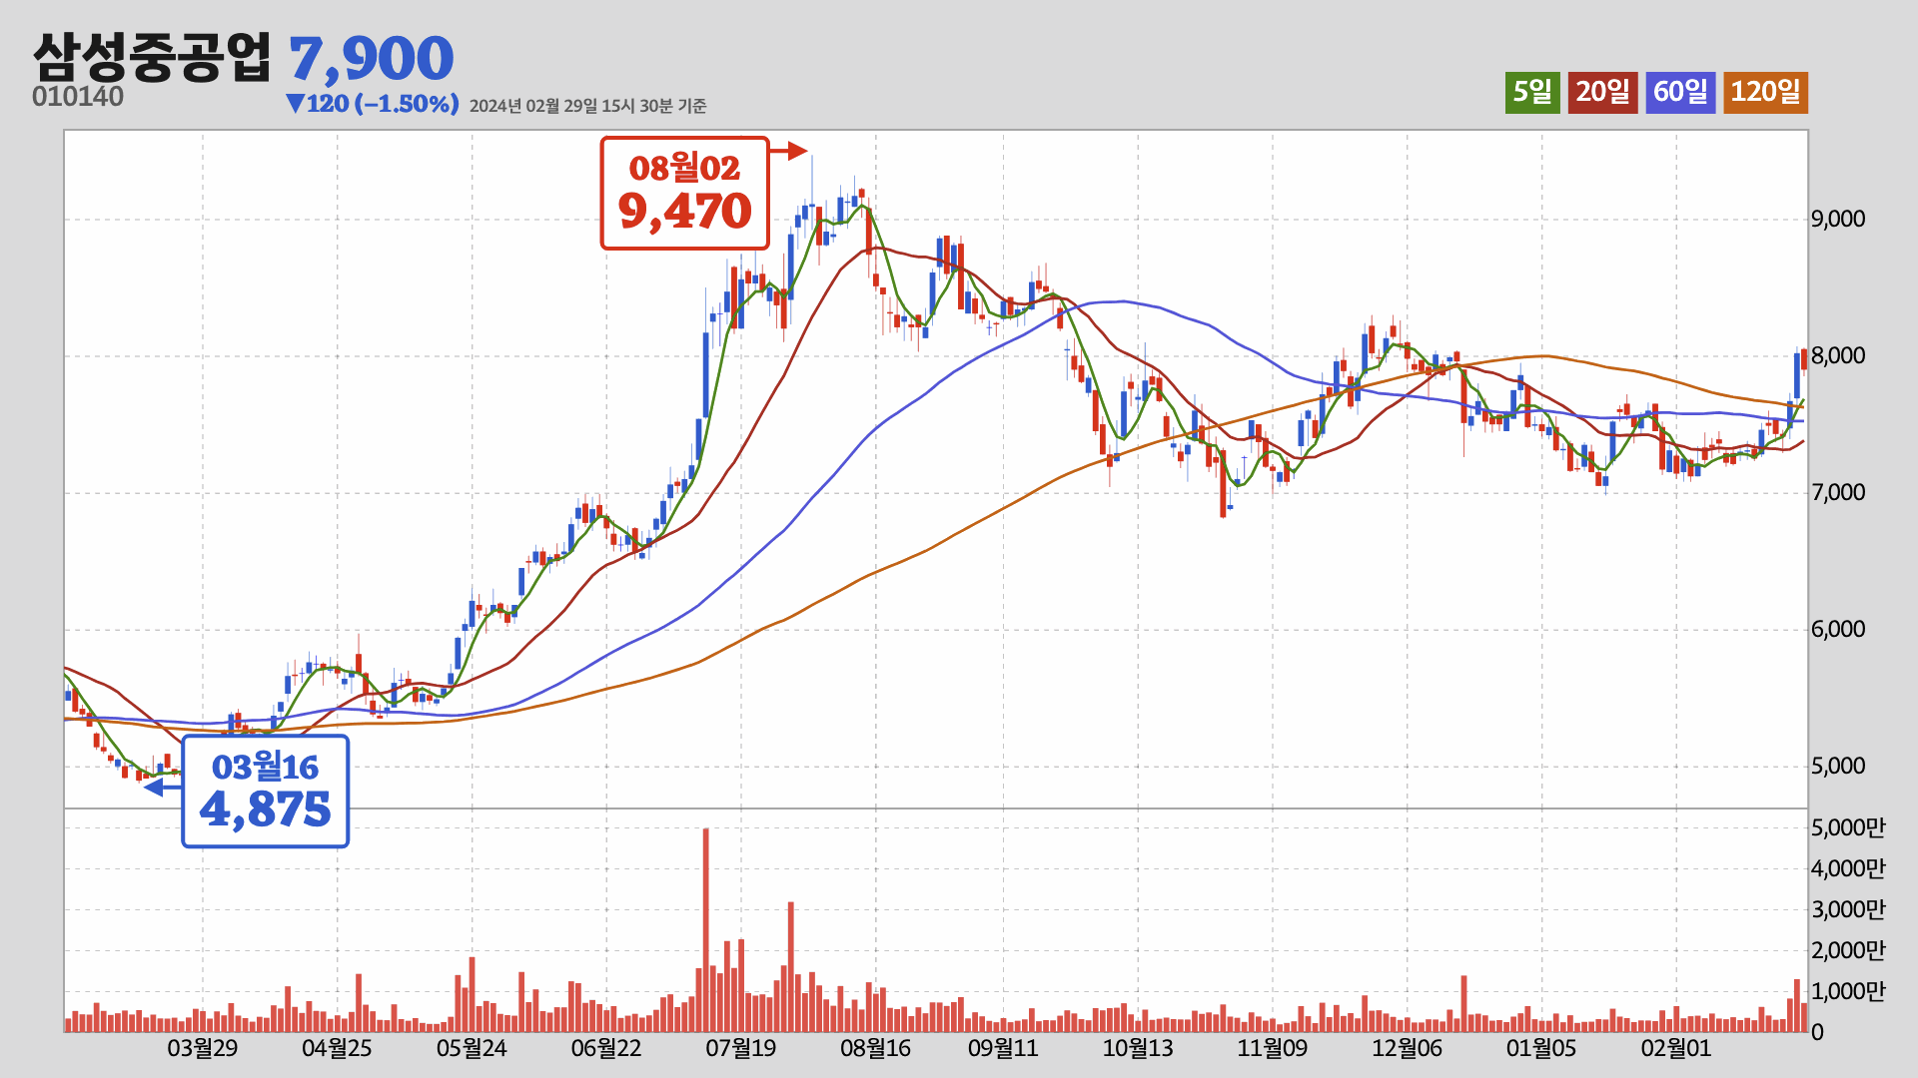The width and height of the screenshot is (1918, 1078).
Task: Click the 01월05 date axis label
Action: coord(1541,1048)
